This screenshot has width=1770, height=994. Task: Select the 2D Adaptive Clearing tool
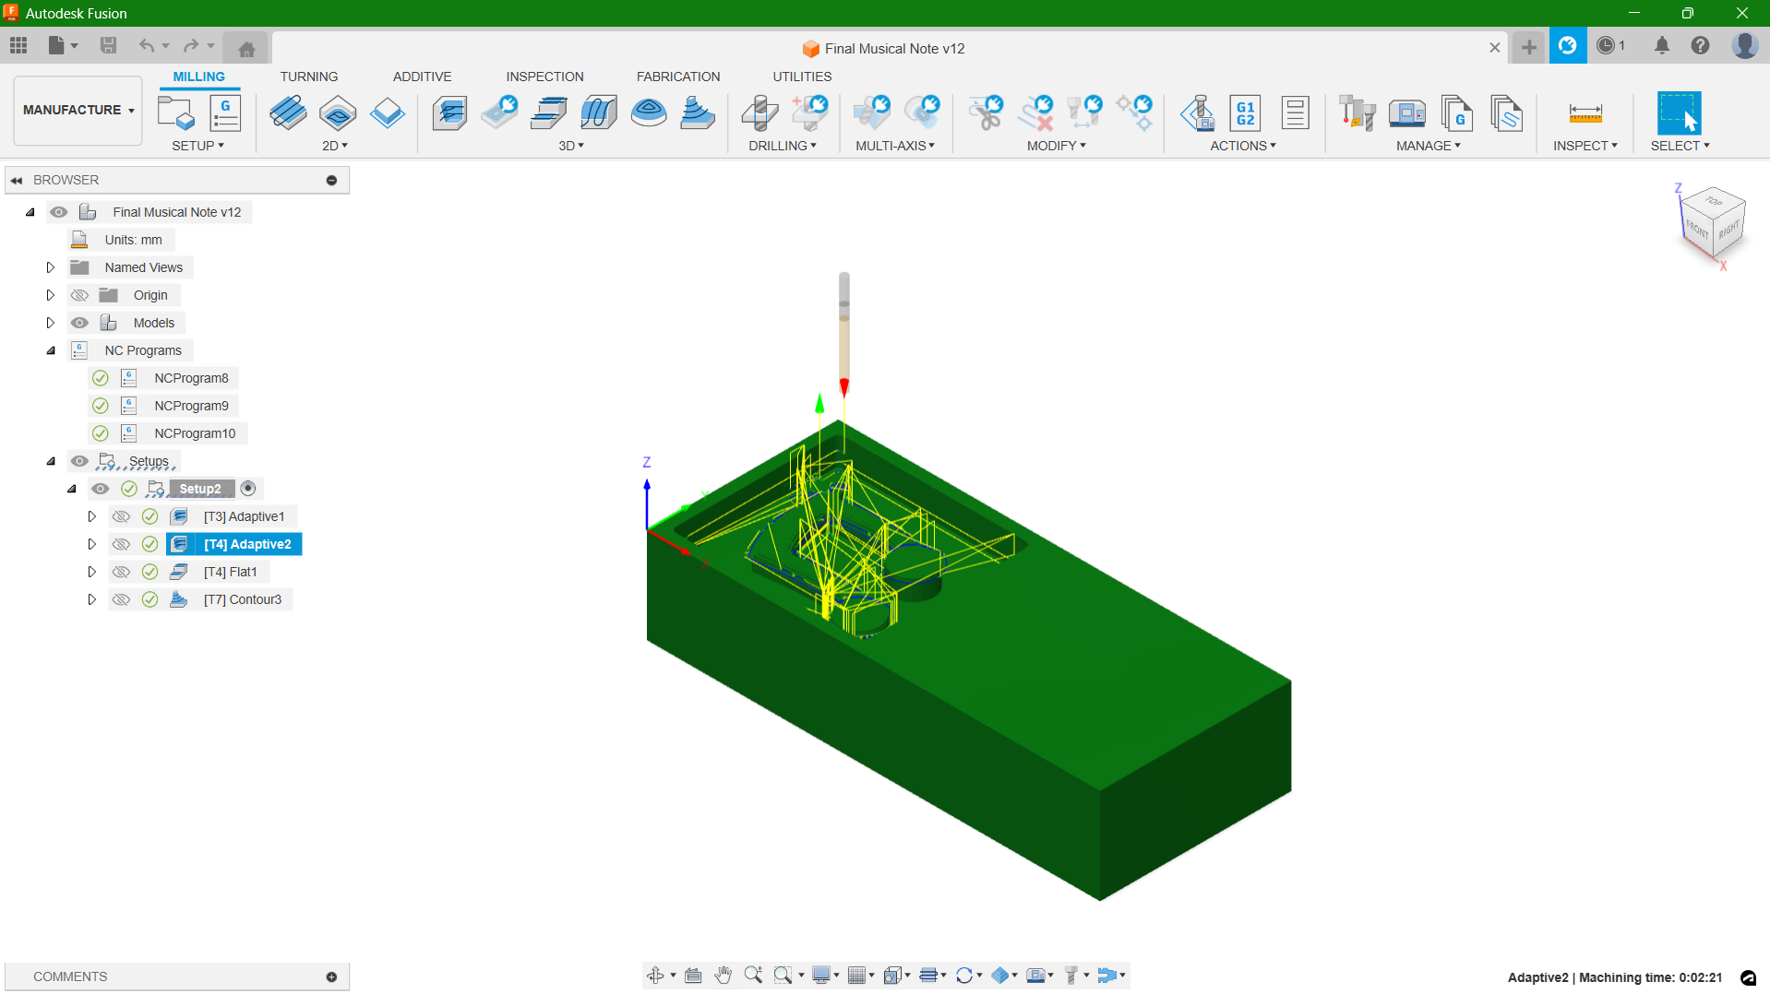coord(288,113)
